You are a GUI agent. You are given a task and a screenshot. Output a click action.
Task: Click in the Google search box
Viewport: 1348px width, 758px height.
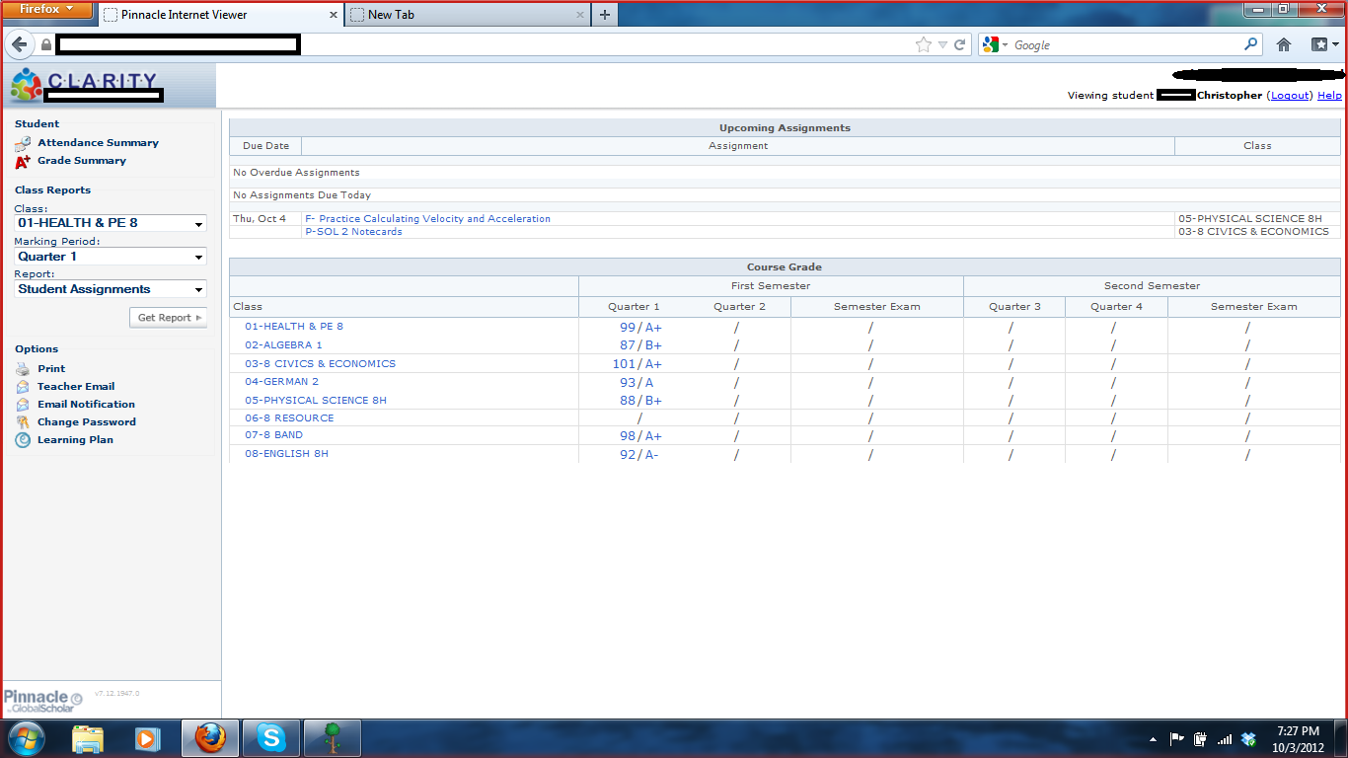click(x=1125, y=45)
